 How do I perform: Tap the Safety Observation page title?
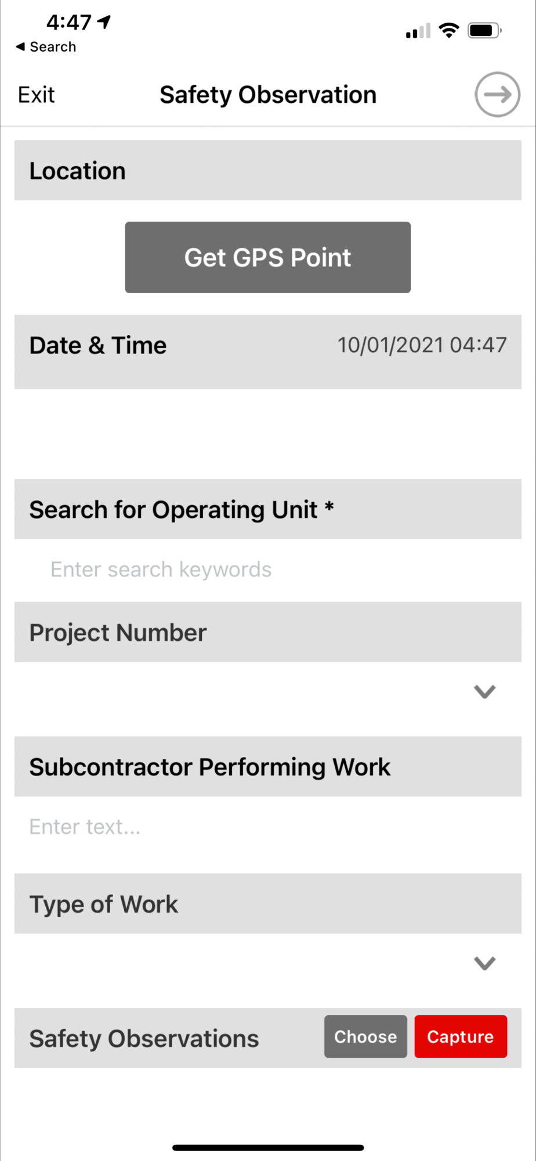pos(268,95)
